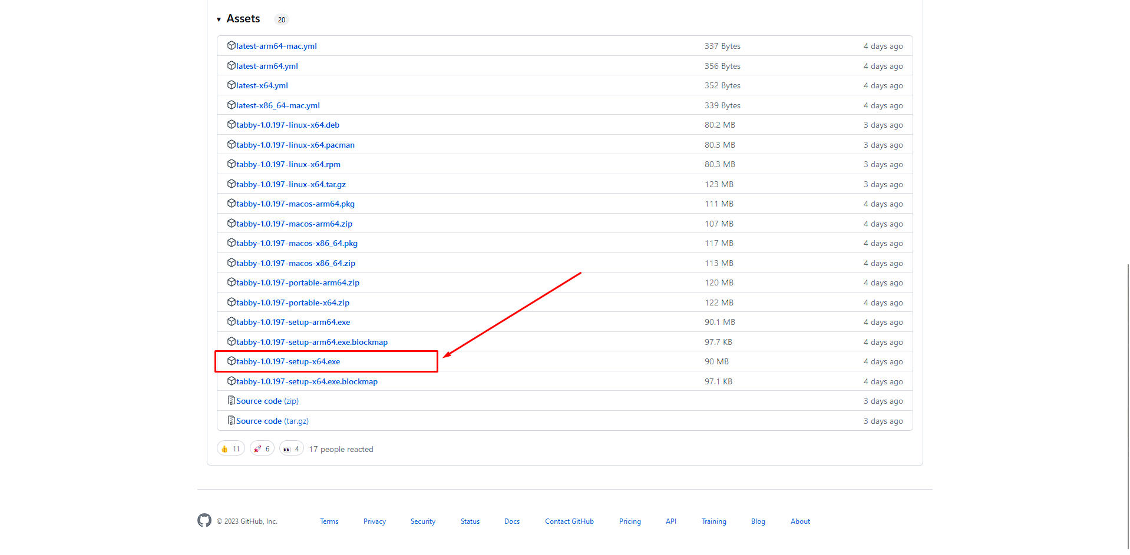Download latest-x86_64-mac.yml file

(278, 105)
